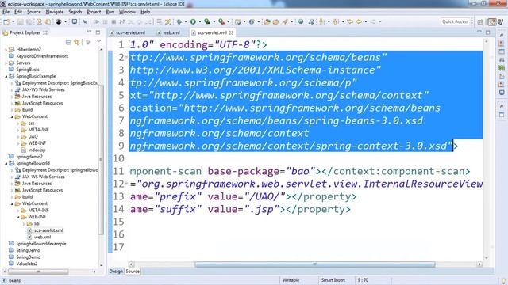The width and height of the screenshot is (508, 285).
Task: Click the green Run button icon
Action: click(193, 21)
